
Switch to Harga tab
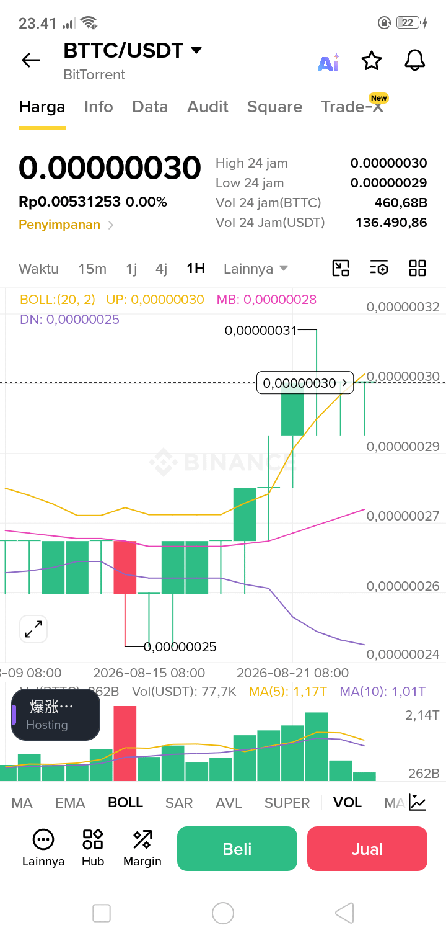(x=42, y=107)
